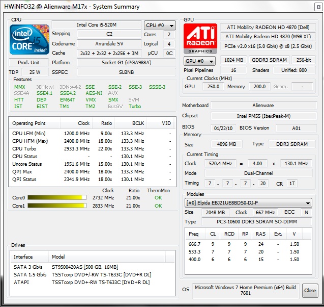Select the ATAPI TSSTcorp DVD+-RW row

point(93,283)
